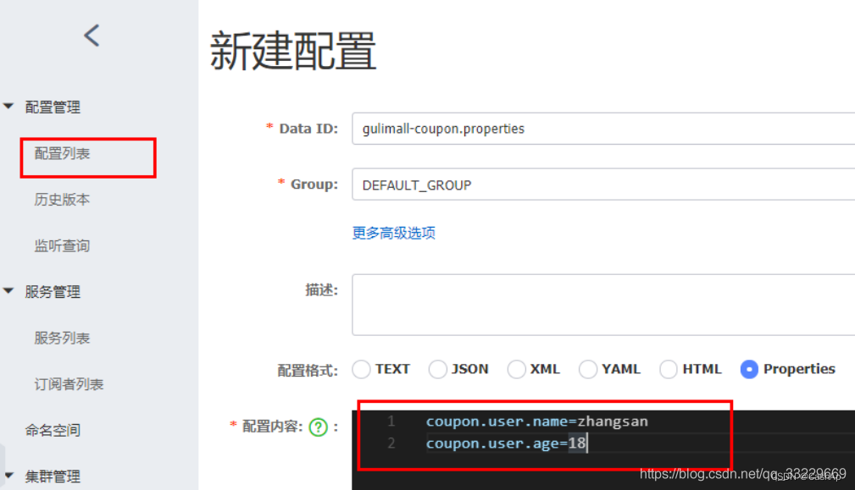Click the 配置格式 label
The image size is (855, 490).
(308, 371)
